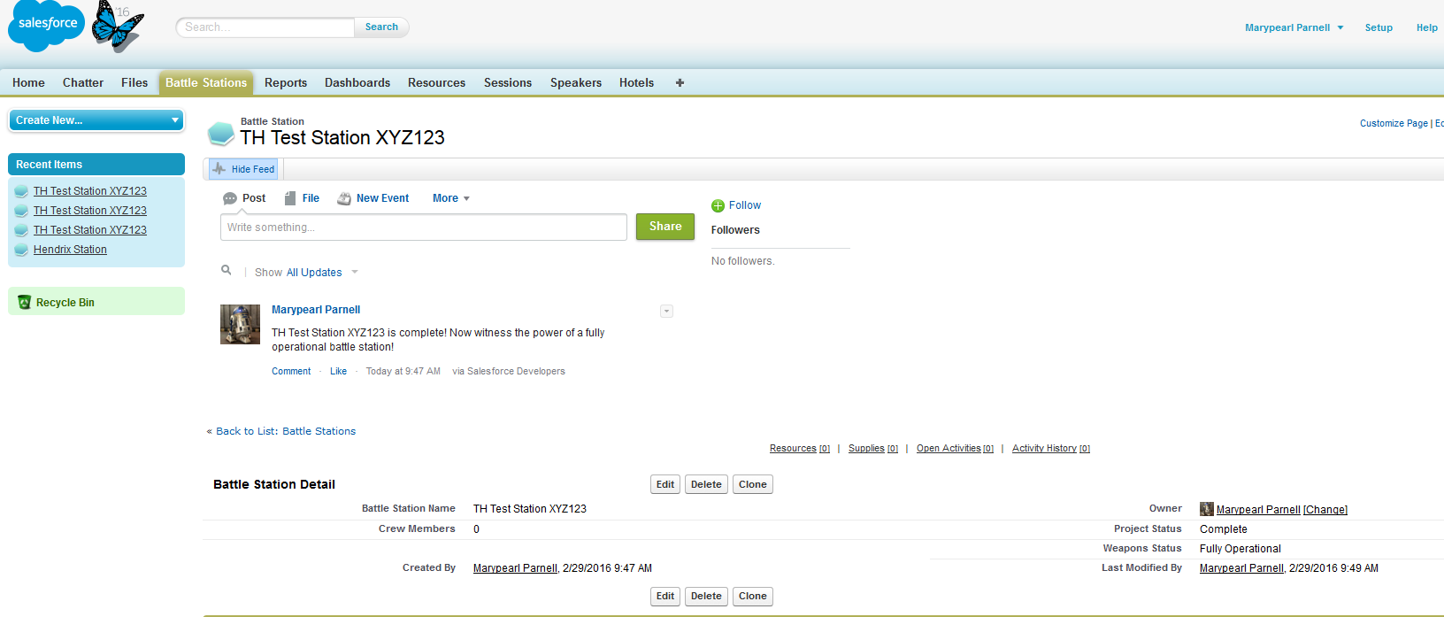The width and height of the screenshot is (1444, 617).
Task: Click the top Clone button
Action: tap(753, 484)
